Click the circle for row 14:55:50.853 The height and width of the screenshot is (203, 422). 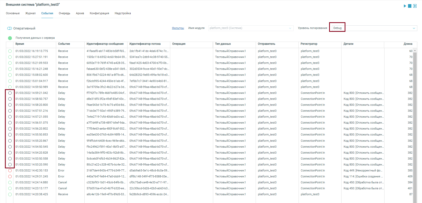click(x=10, y=135)
